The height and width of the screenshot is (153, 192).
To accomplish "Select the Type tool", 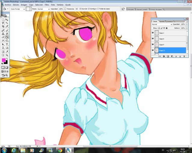I will [x=7, y=44].
